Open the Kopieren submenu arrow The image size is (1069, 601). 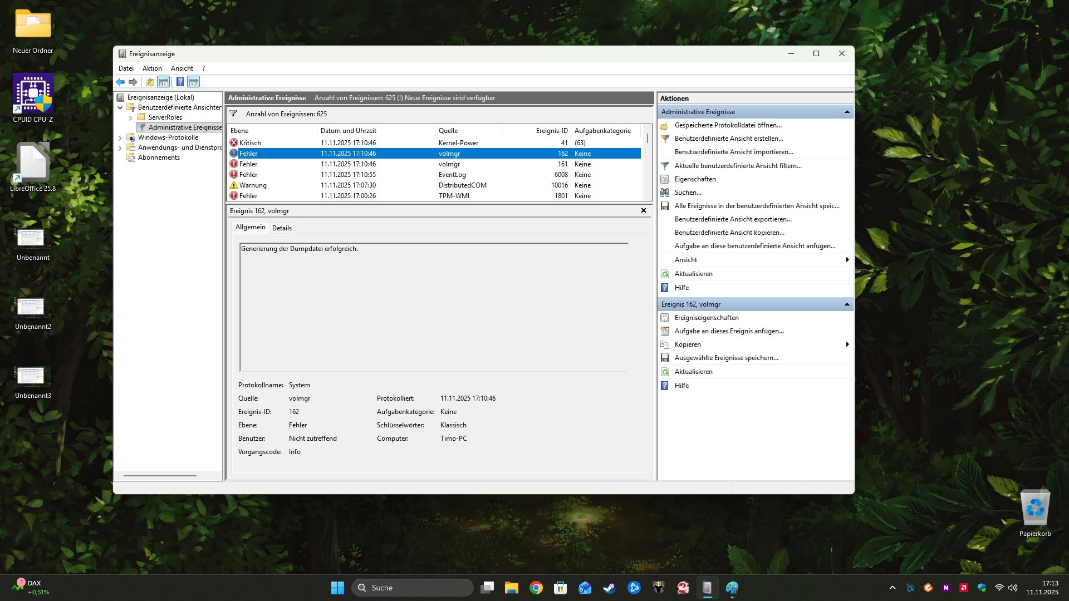847,344
